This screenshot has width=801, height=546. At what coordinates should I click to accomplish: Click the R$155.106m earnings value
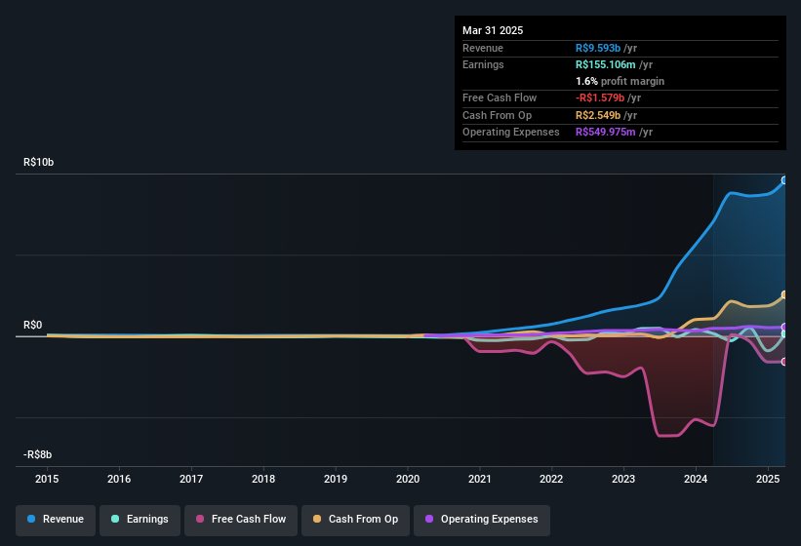coord(606,64)
